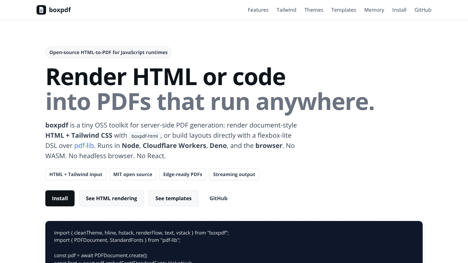Click the code line importing cleanTheme from "boxpdf"
Viewport: 468px width, 263px height.
point(141,232)
